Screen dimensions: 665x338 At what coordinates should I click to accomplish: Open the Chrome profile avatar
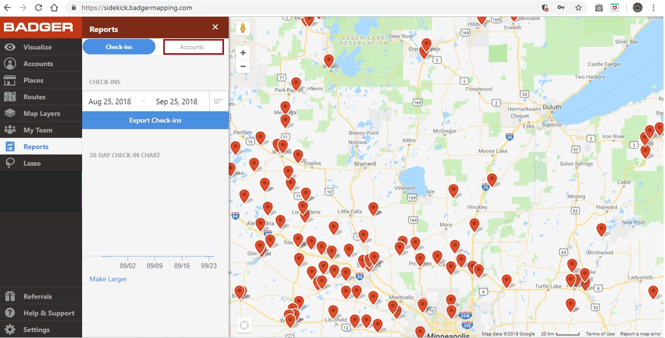(637, 8)
